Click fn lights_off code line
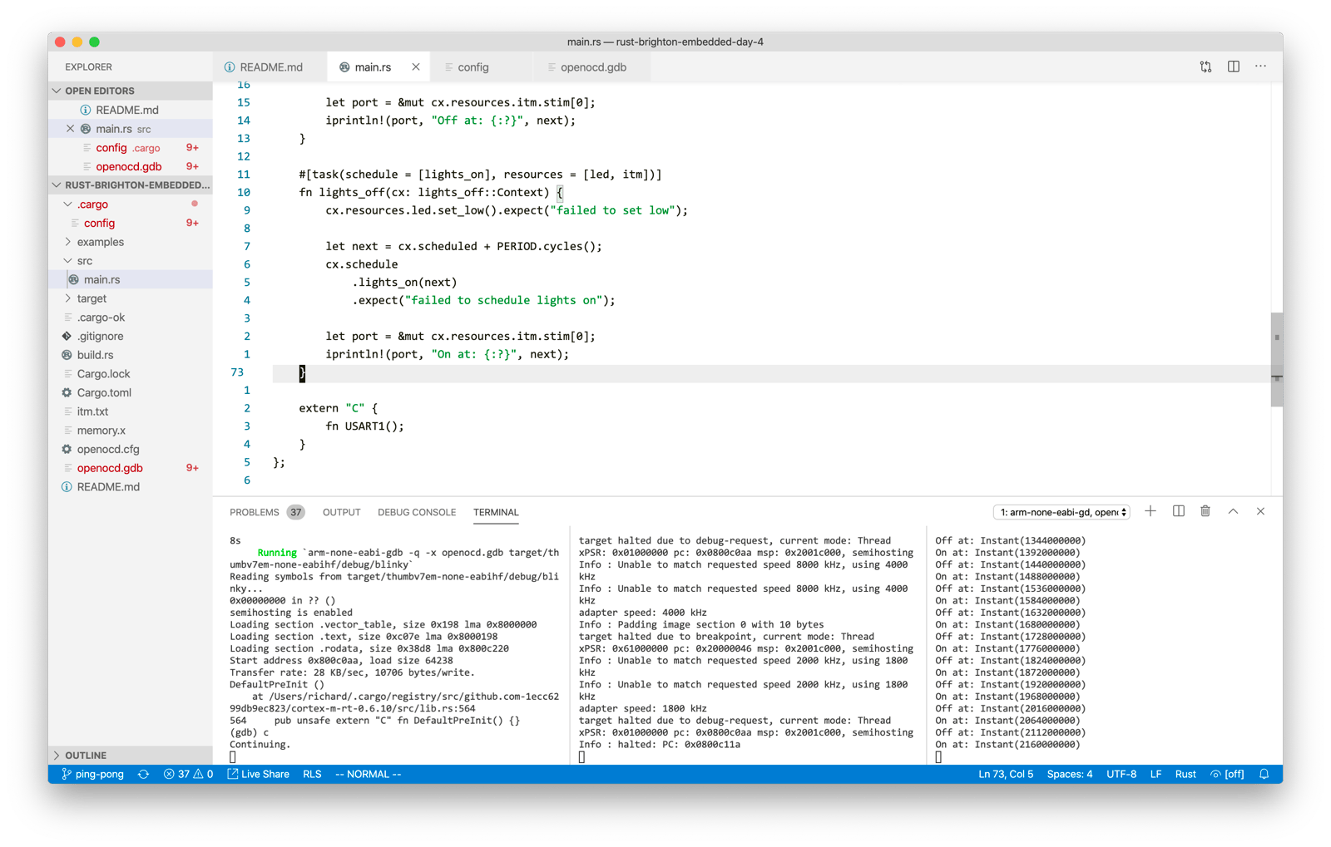The width and height of the screenshot is (1331, 847). pos(431,192)
